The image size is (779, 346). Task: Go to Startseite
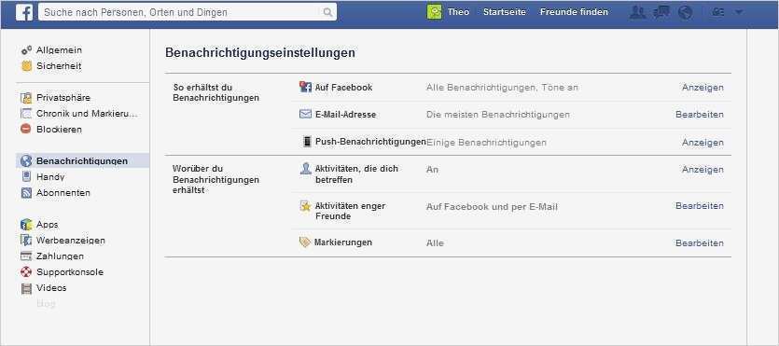(505, 12)
